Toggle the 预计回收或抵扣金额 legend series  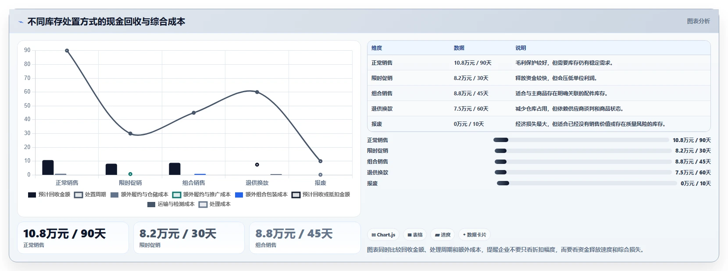click(321, 195)
